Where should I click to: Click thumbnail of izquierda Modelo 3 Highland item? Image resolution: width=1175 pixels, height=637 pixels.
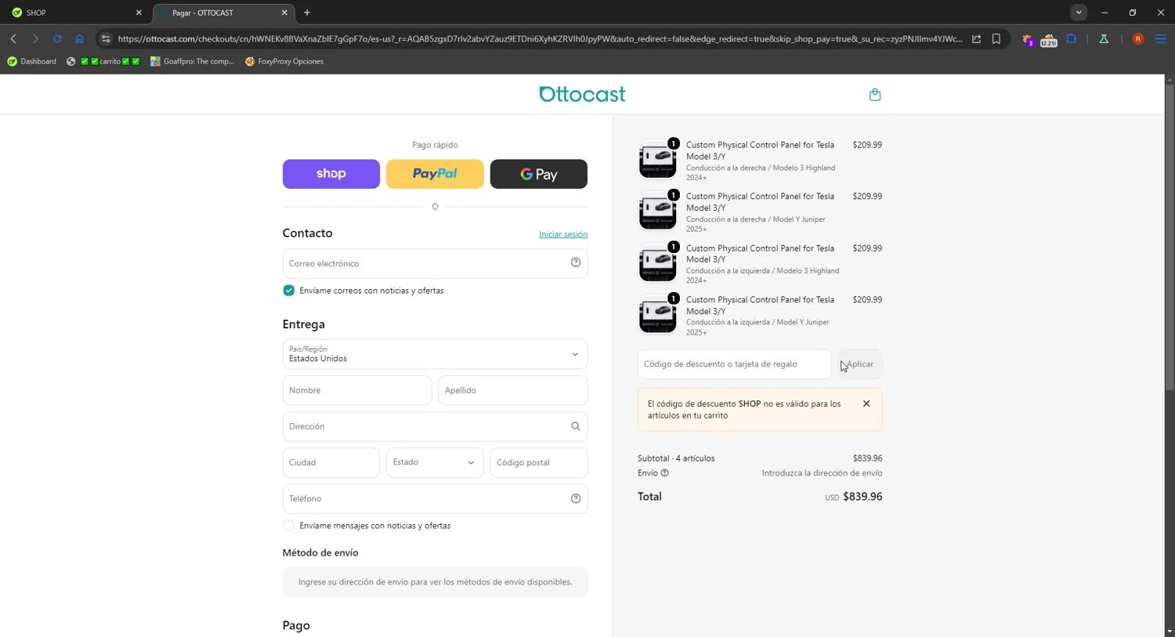[x=658, y=262]
